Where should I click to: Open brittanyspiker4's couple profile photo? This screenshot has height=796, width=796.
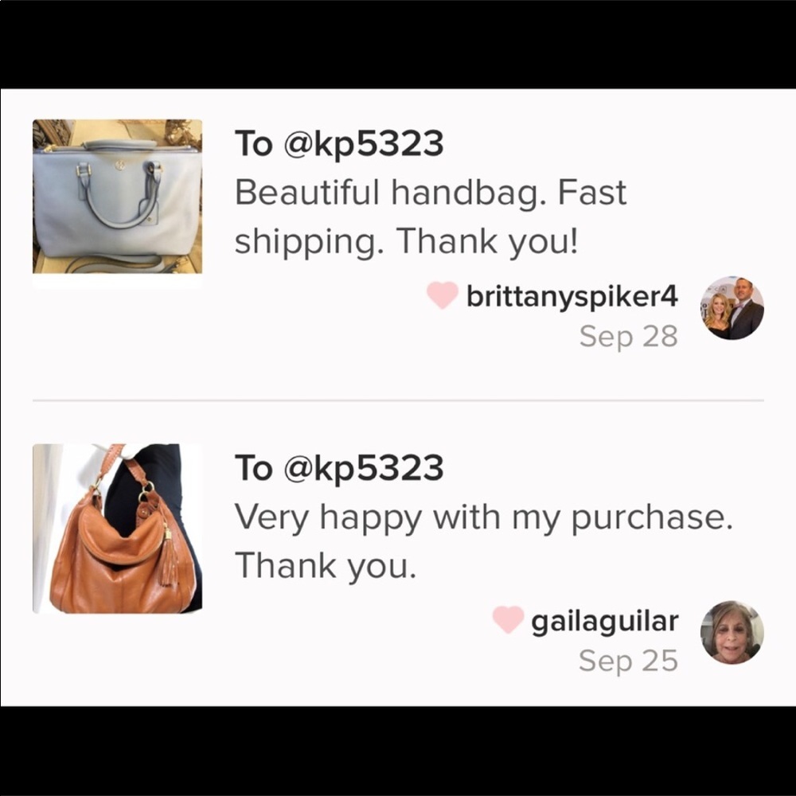click(x=732, y=307)
